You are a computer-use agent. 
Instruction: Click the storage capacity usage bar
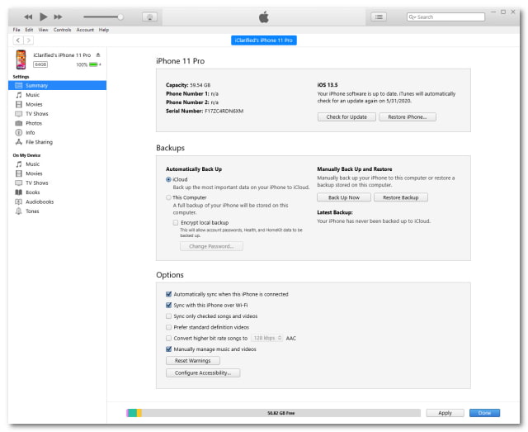[273, 413]
